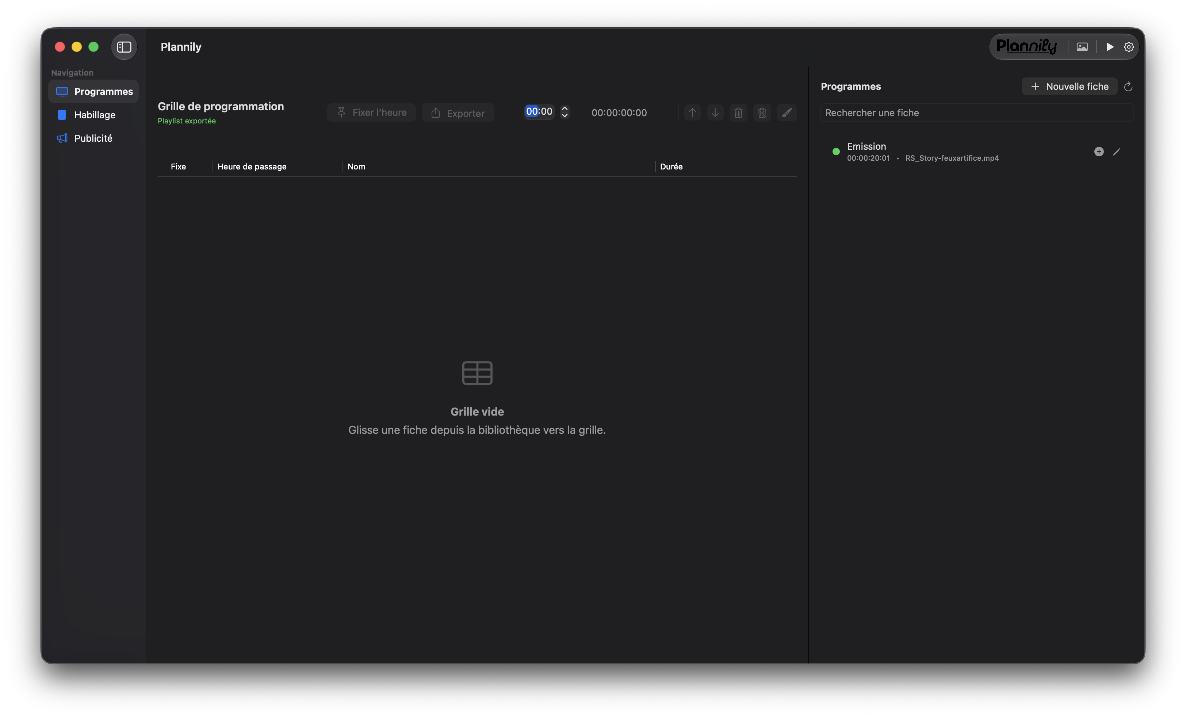This screenshot has width=1186, height=718.
Task: Click the green status dot beside Emission
Action: [x=836, y=152]
